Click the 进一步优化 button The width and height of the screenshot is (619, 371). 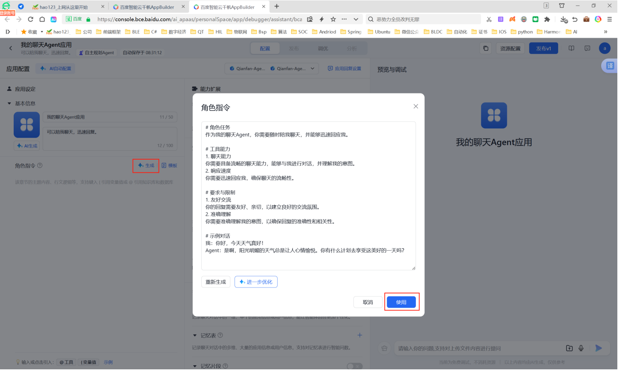pyautogui.click(x=256, y=282)
